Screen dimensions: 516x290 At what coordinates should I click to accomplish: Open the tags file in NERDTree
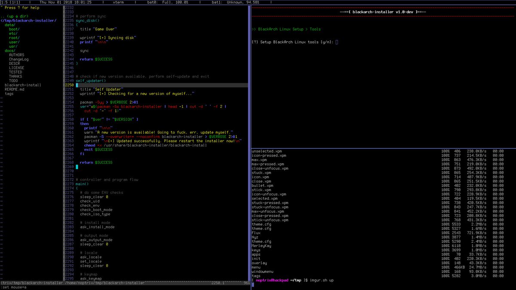(x=9, y=94)
